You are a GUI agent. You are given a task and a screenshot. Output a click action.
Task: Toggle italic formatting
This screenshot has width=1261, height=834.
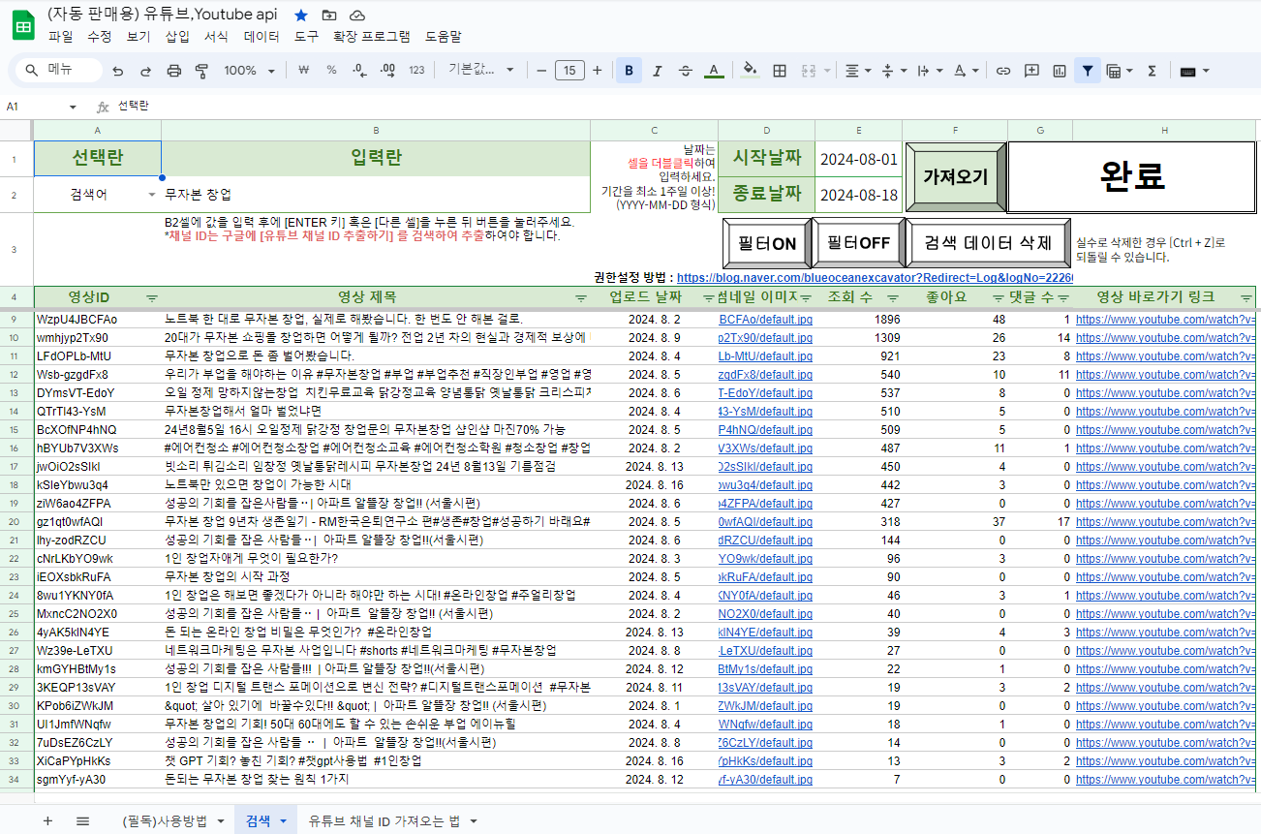tap(658, 71)
